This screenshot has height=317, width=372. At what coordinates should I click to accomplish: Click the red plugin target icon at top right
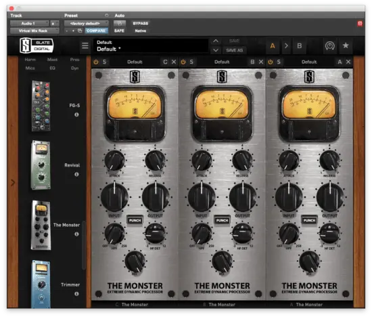[x=360, y=23]
